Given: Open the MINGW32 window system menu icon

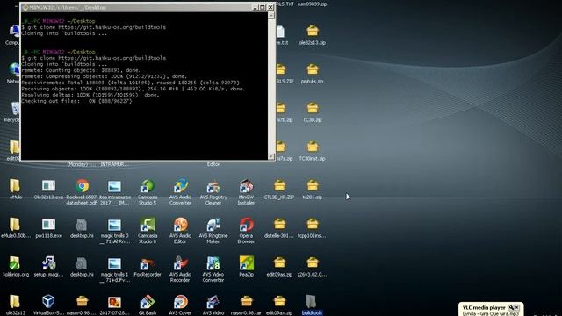Looking at the screenshot, I should pos(25,7).
